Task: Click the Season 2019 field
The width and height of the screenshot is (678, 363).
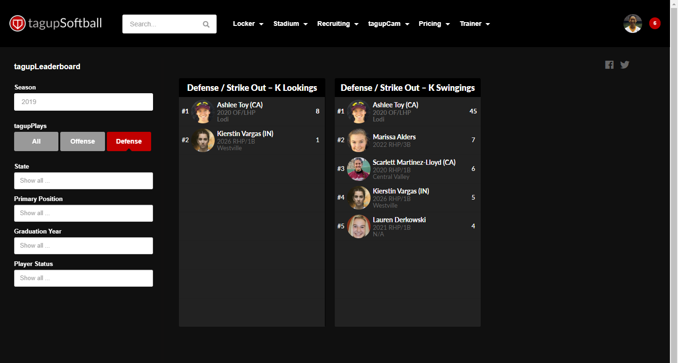Action: coord(83,102)
